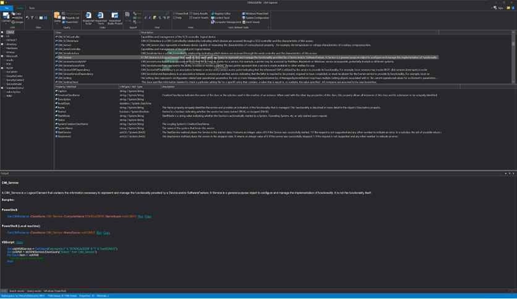
Task: Click the class list Description column header
Action: pyautogui.click(x=289, y=33)
